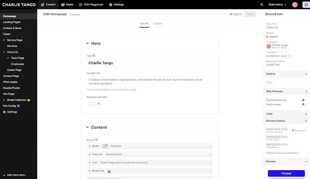
Task: Open the Build status dropdown
Action: point(277,4)
